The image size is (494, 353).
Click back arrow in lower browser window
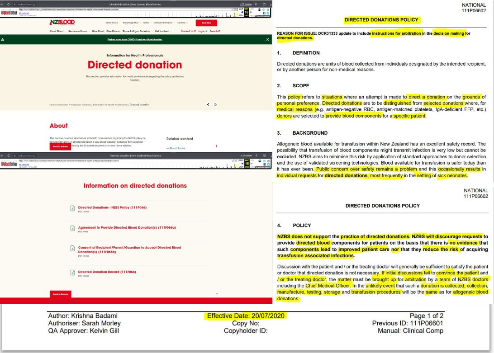[x=2, y=155]
